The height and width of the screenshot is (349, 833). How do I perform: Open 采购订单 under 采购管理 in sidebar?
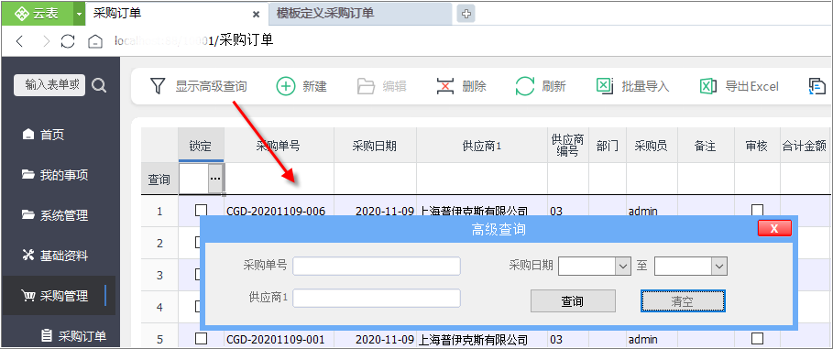coord(74,336)
